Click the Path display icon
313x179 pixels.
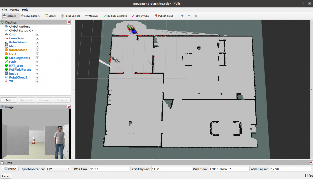coord(6,62)
